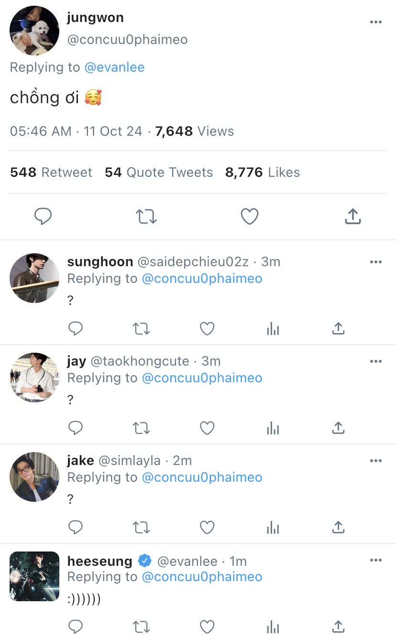Like sunghoon's reply
The image size is (396, 638).
tap(207, 329)
